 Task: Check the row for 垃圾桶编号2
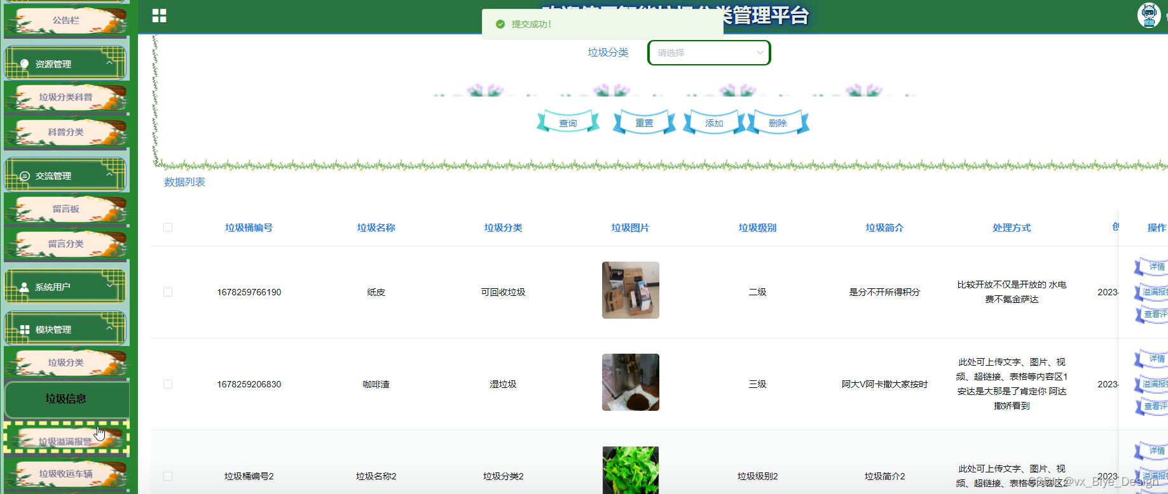168,476
